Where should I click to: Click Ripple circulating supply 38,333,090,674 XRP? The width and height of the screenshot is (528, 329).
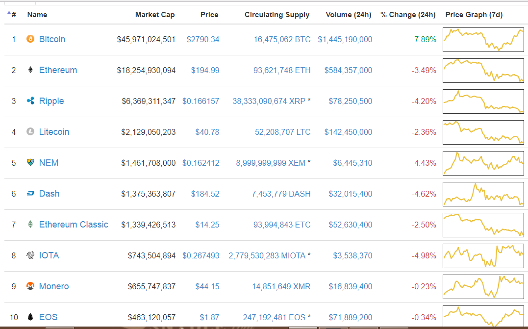pyautogui.click(x=269, y=101)
